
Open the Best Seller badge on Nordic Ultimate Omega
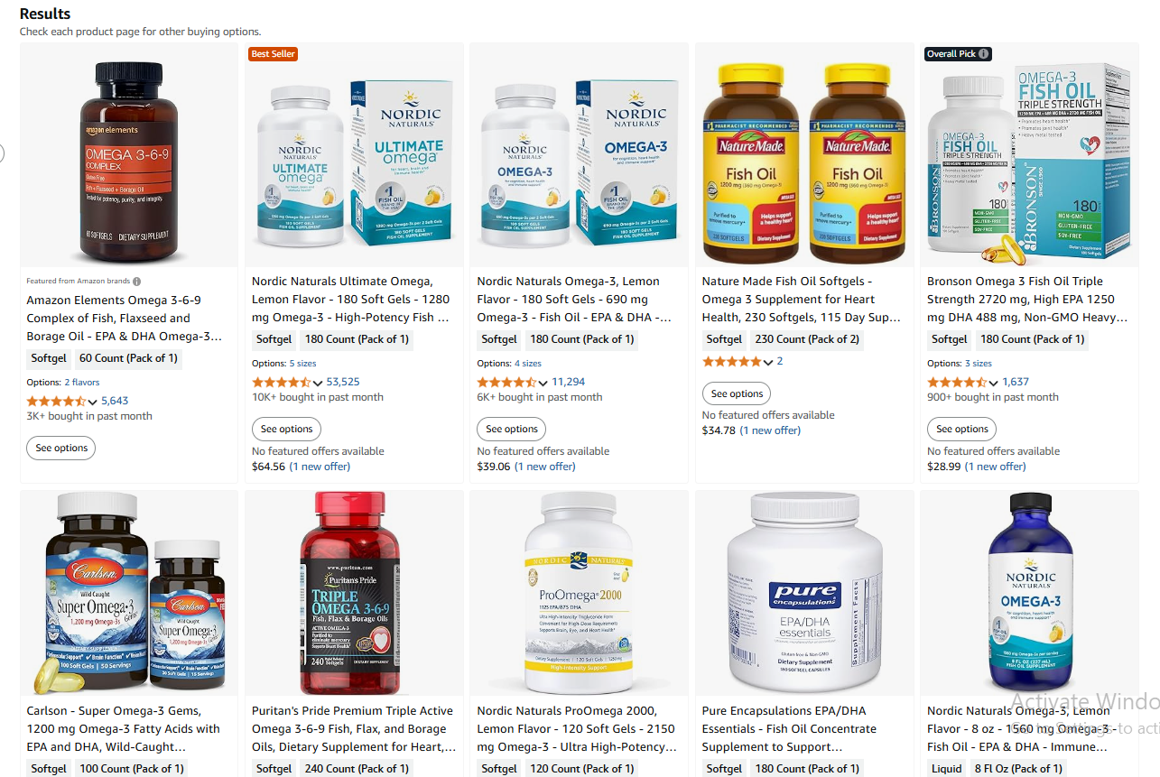tap(273, 54)
